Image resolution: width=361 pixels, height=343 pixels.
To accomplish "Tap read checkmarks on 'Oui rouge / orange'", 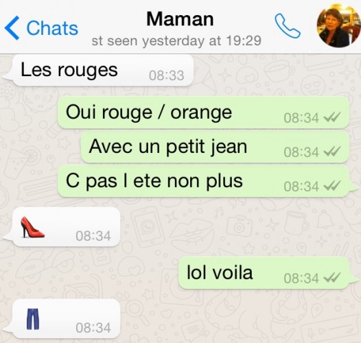I will tap(331, 117).
